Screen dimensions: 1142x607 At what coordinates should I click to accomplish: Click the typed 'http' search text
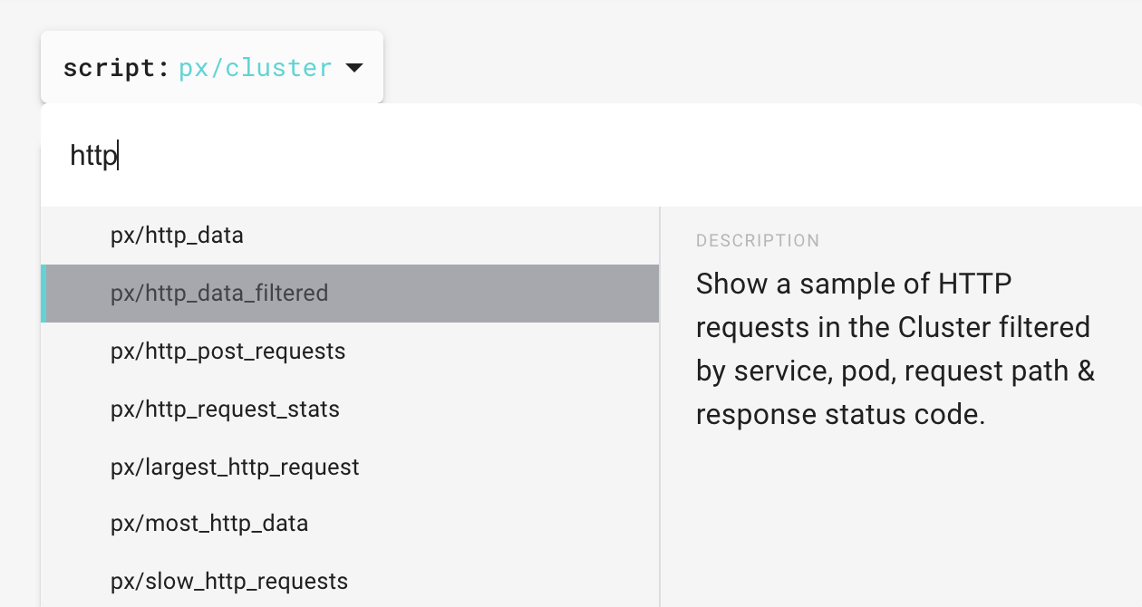pyautogui.click(x=93, y=156)
